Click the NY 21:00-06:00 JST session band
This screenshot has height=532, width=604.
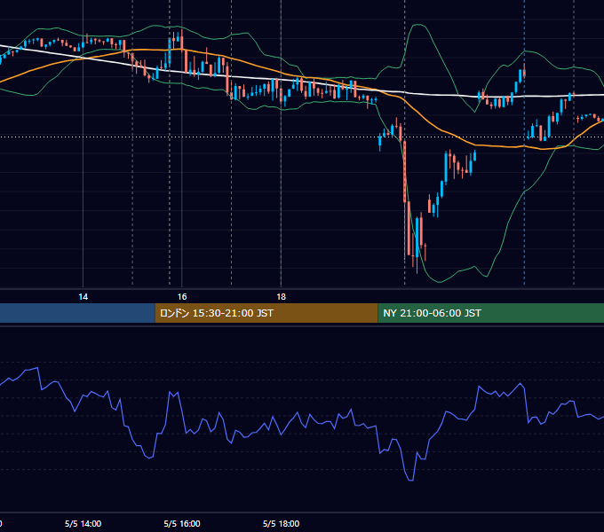tap(490, 313)
